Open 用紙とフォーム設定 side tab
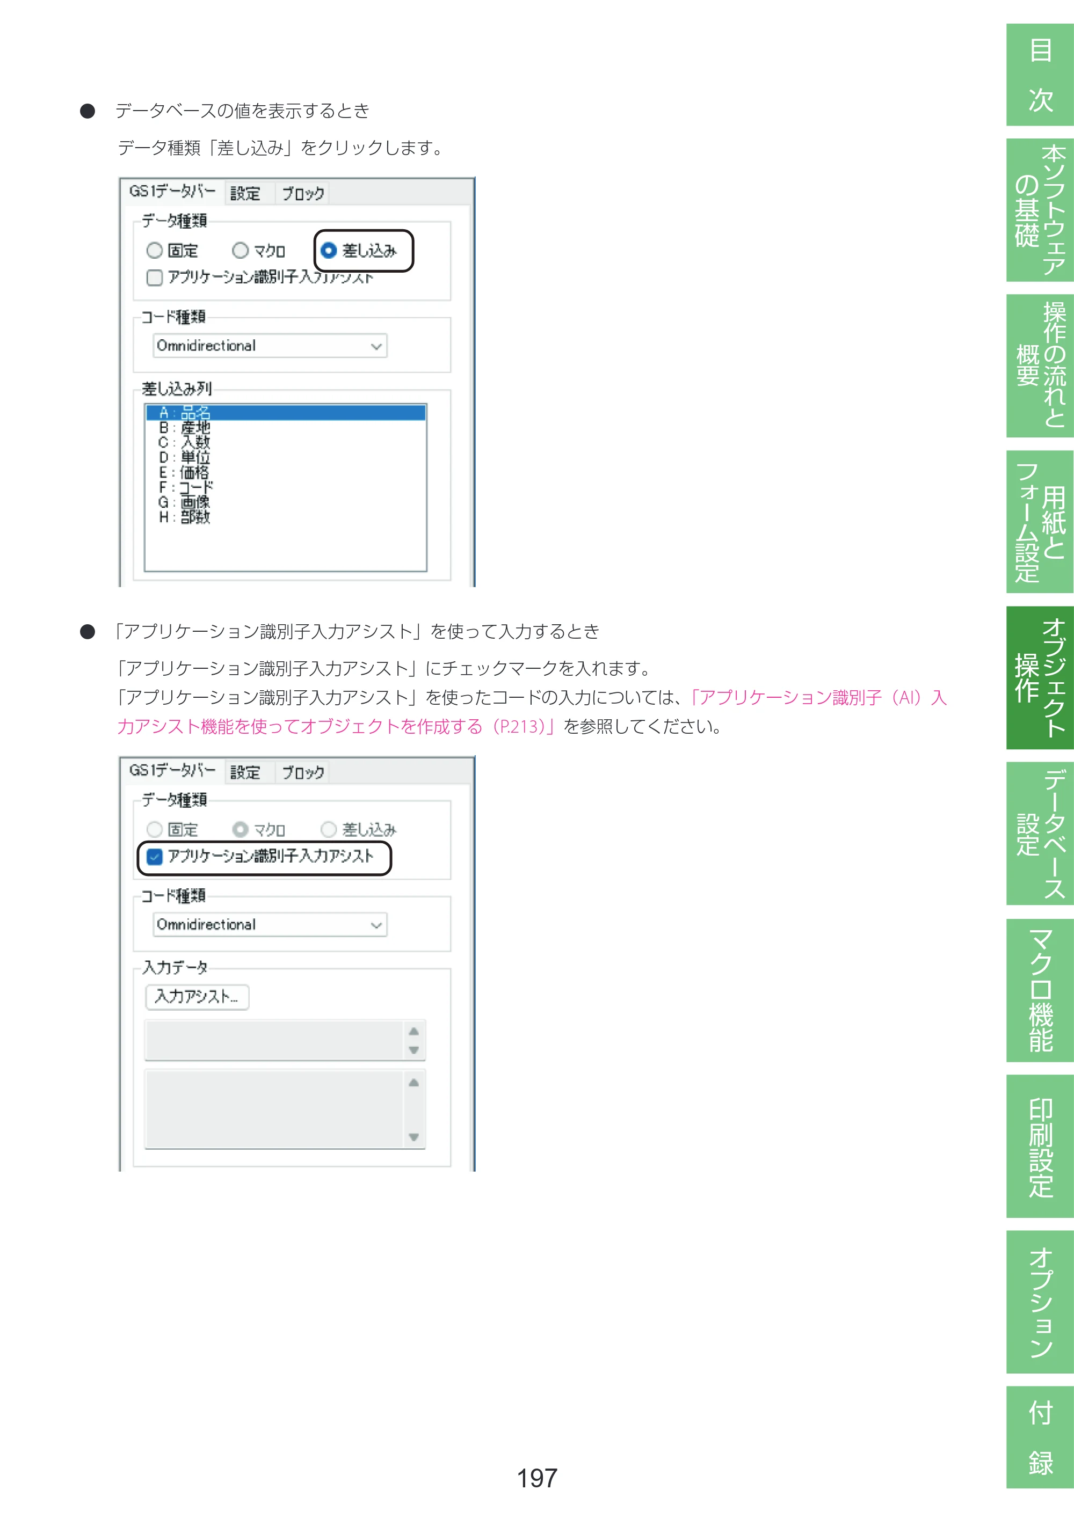The image size is (1074, 1519). [x=1040, y=521]
